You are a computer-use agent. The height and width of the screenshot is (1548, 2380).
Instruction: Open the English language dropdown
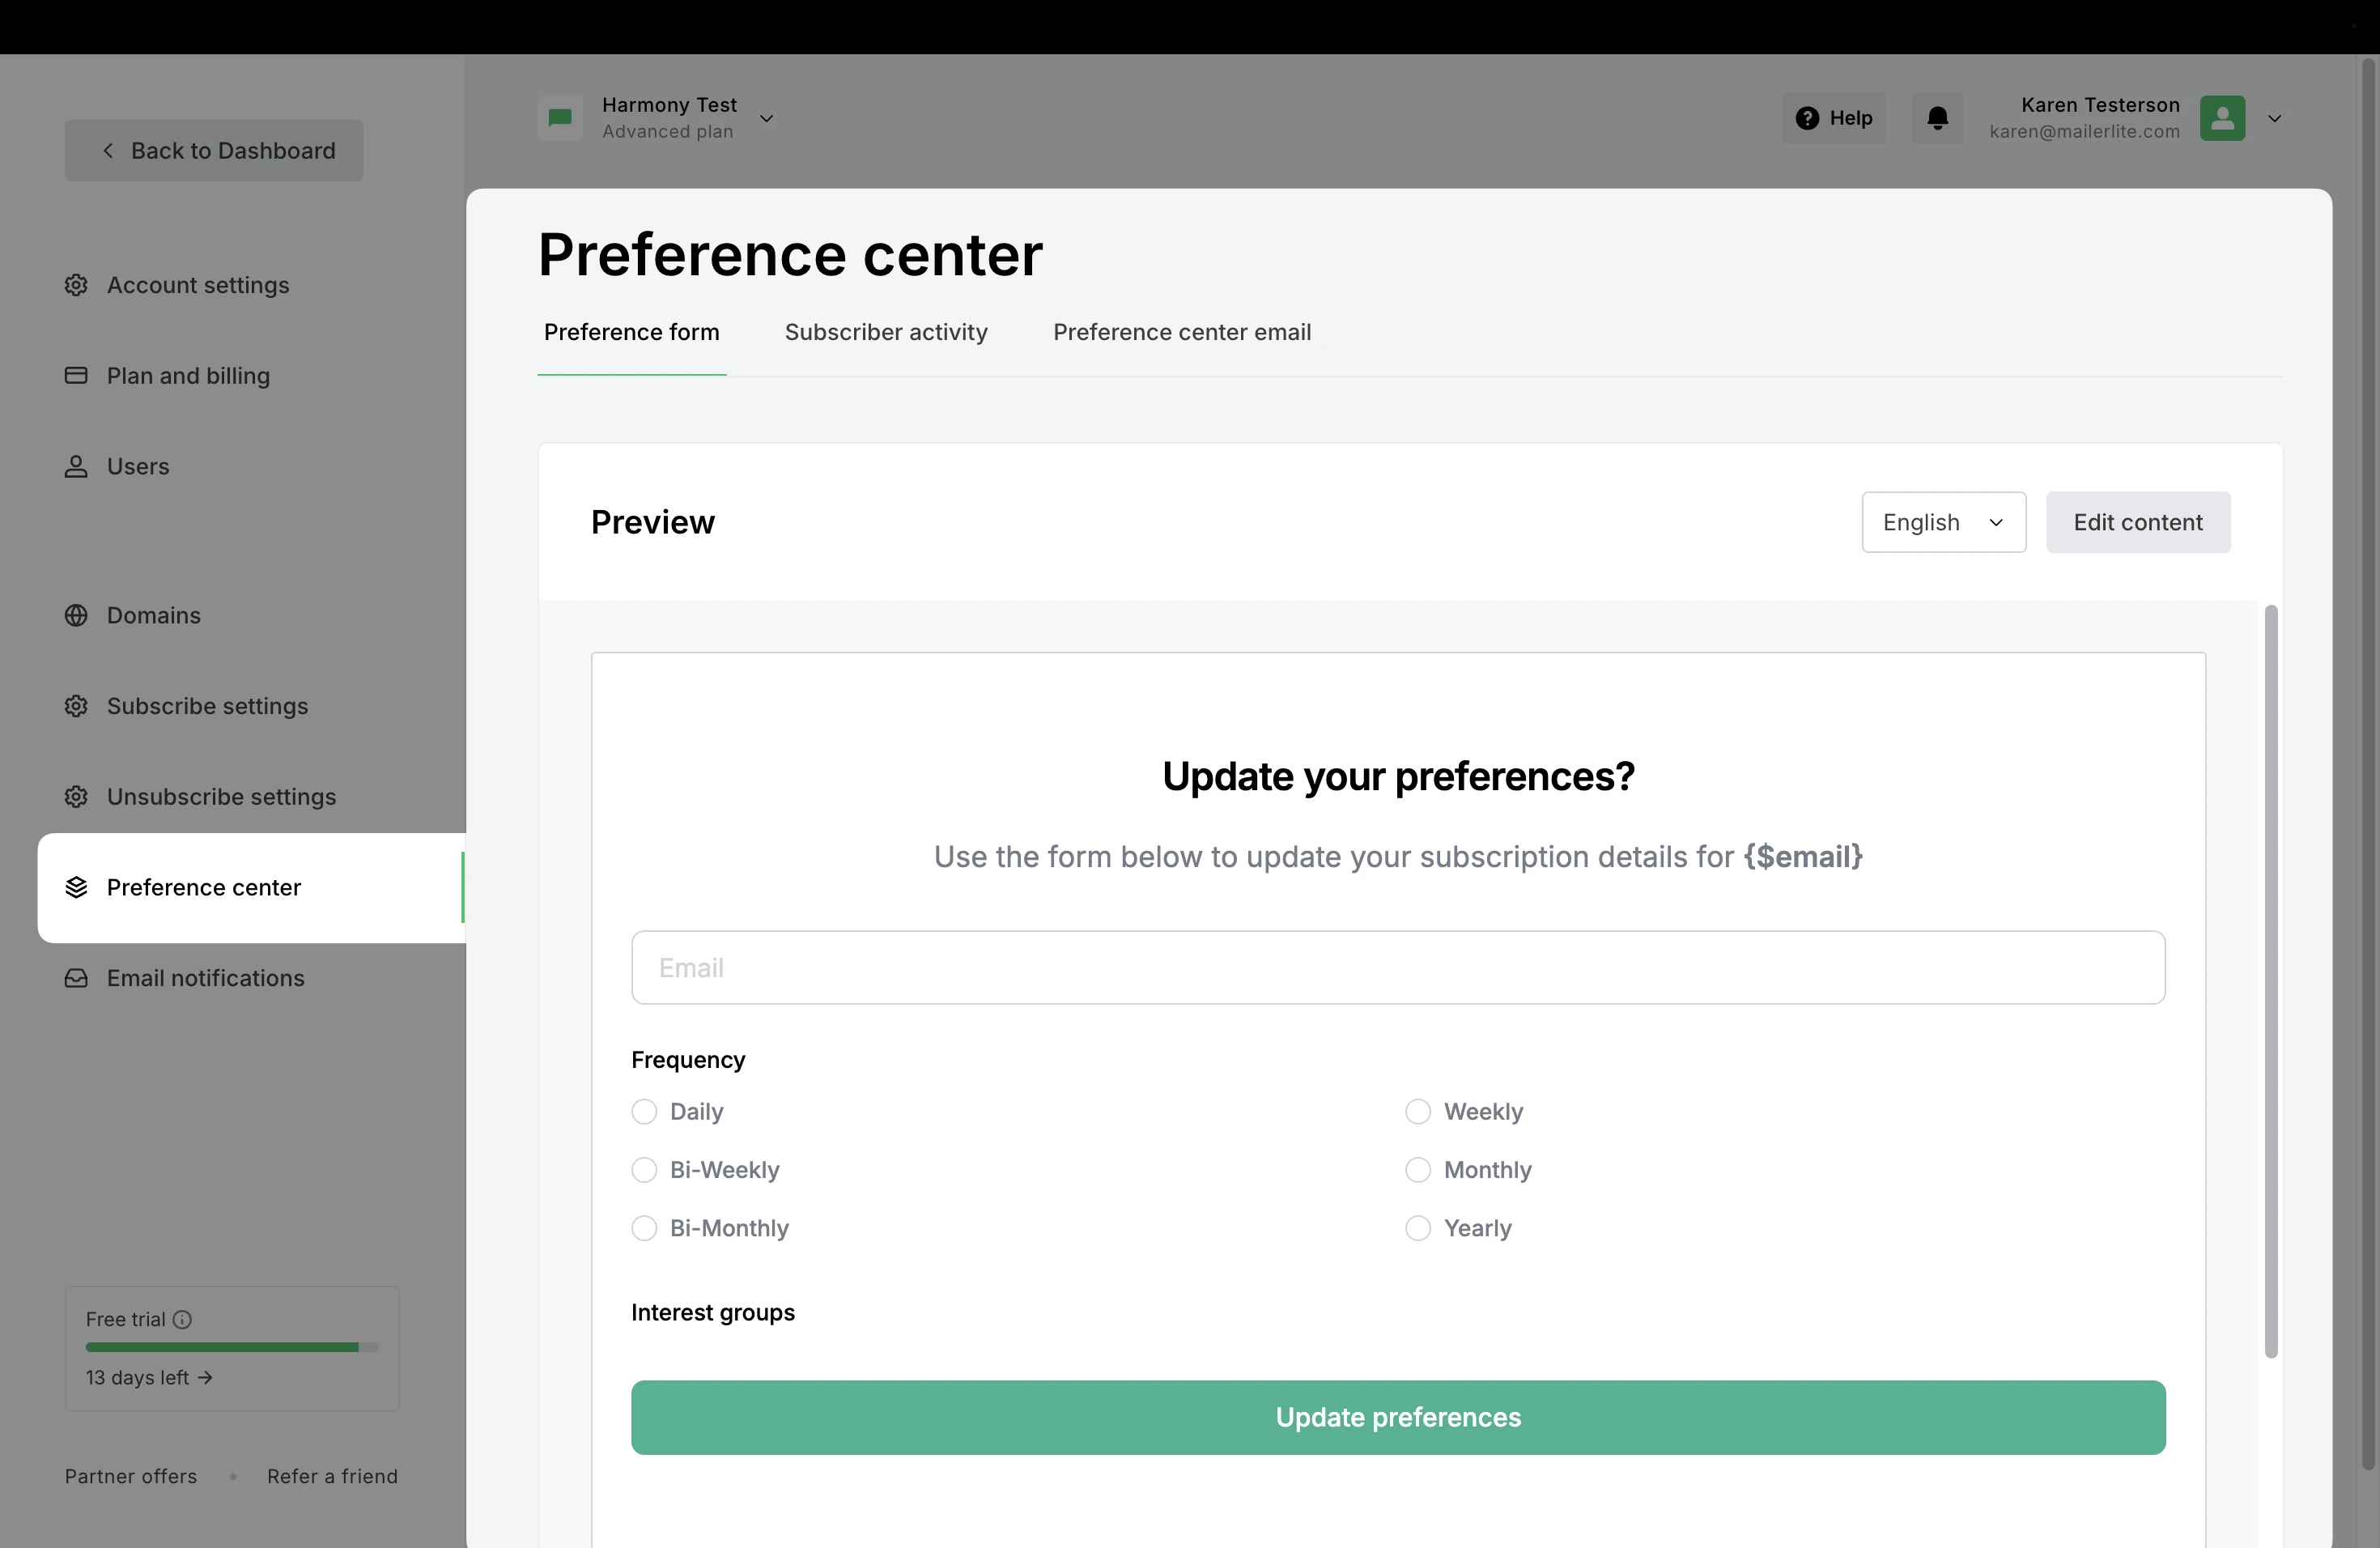1943,522
